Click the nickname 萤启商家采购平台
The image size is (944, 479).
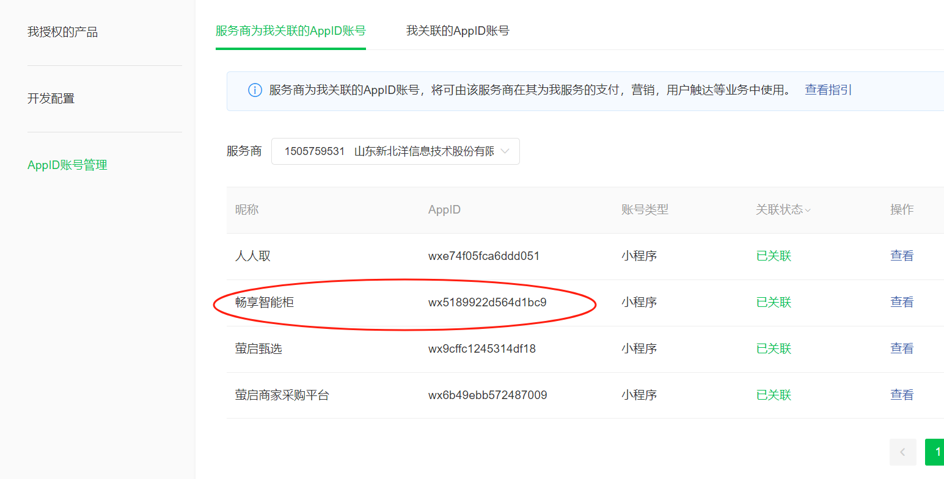click(x=282, y=395)
